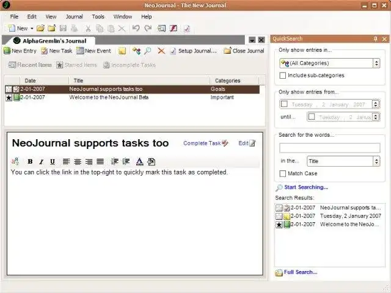
Task: Click New Task button
Action: (x=57, y=51)
